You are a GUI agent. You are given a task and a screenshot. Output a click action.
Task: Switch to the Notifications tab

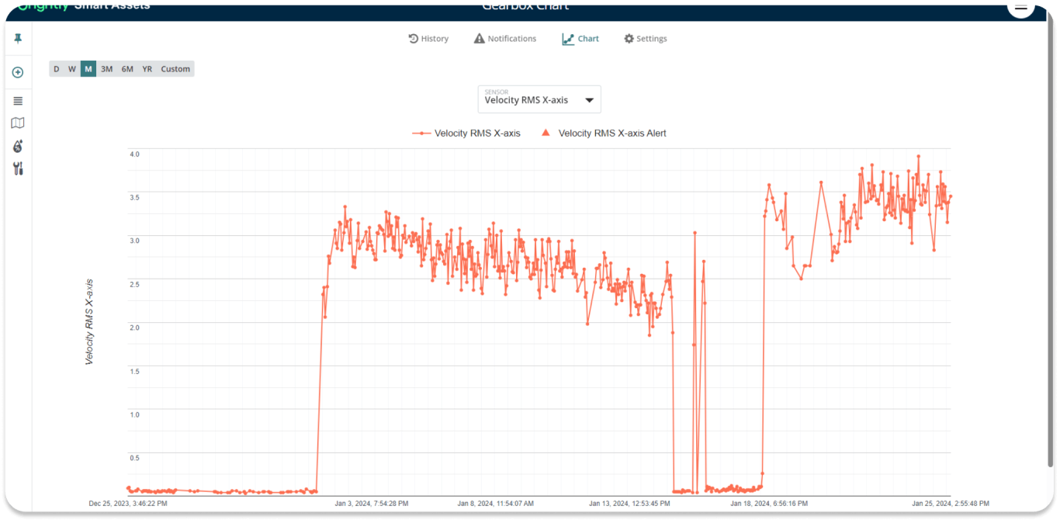tap(505, 39)
